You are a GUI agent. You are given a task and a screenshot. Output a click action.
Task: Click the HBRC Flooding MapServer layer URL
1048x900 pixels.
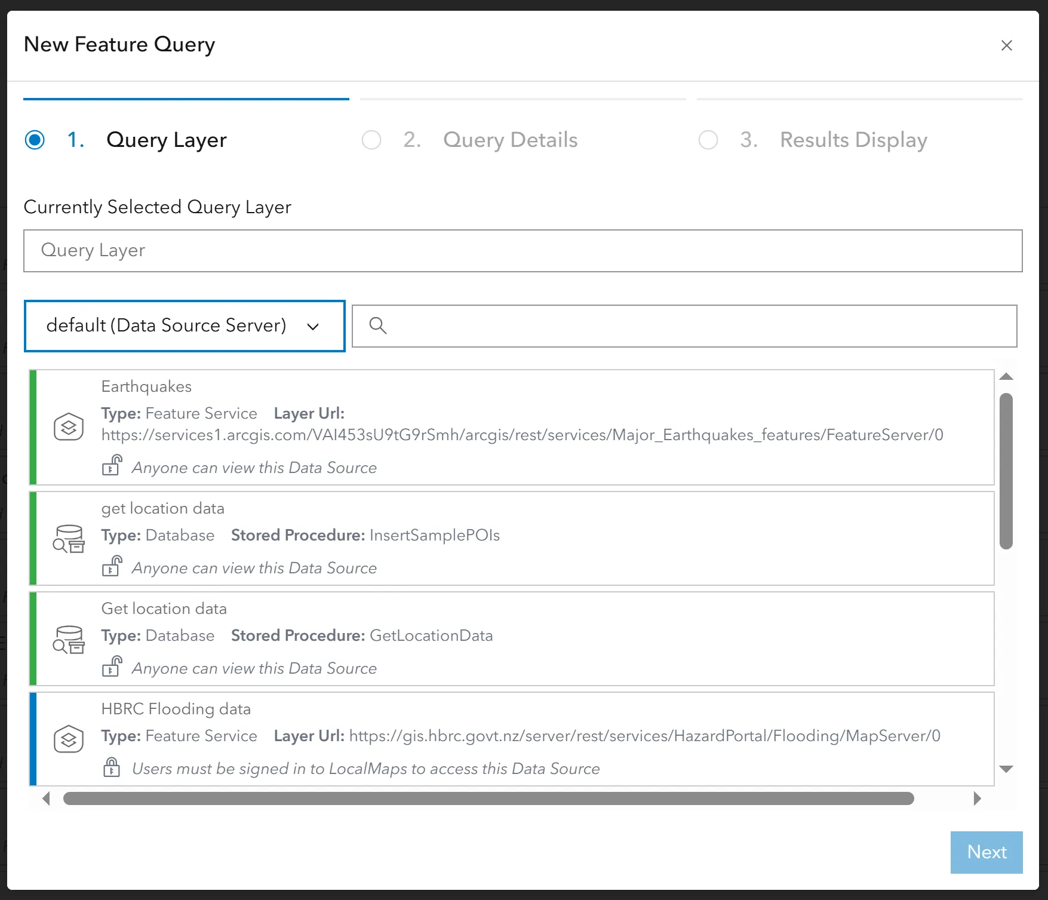point(645,736)
